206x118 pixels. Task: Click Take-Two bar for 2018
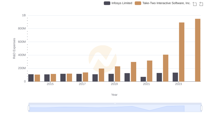(101, 75)
